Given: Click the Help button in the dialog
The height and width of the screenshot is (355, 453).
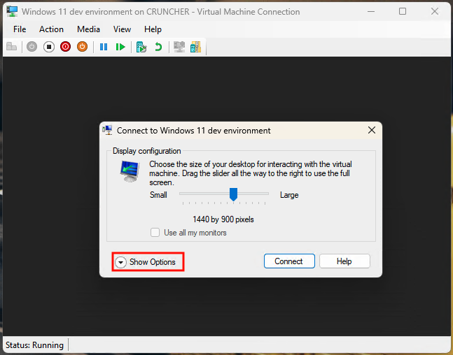Looking at the screenshot, I should click(x=344, y=261).
